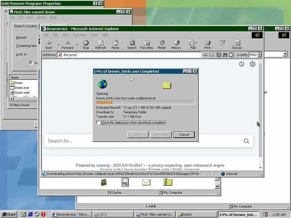Print the page via toolbar
291x218 pixels.
pos(207,45)
